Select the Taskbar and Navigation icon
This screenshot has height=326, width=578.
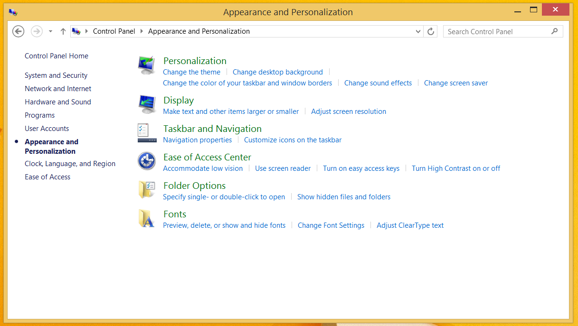(146, 132)
